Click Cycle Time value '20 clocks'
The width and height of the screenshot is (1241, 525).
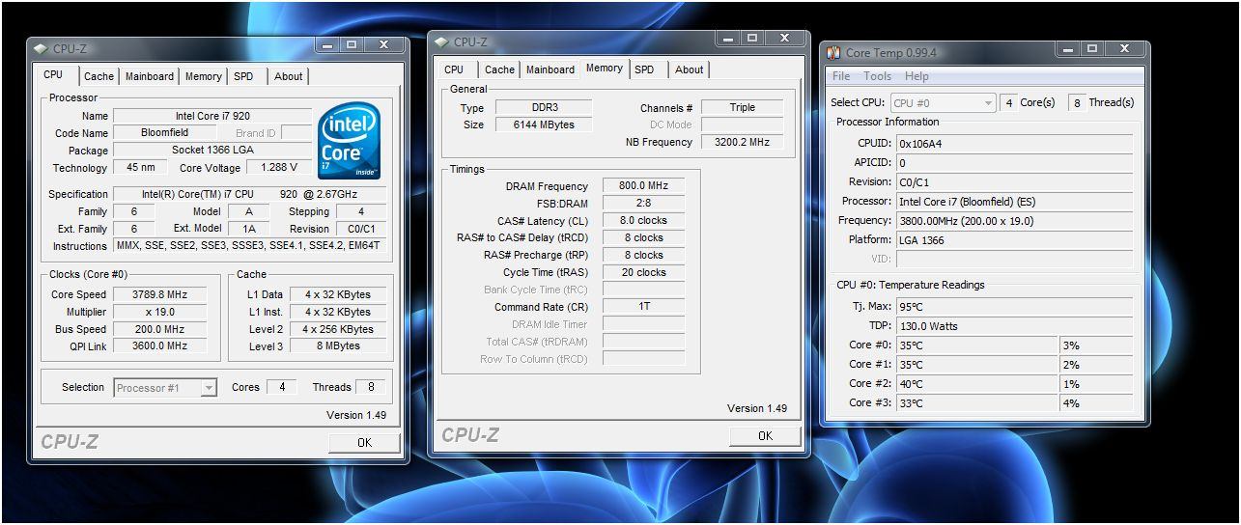tap(643, 272)
